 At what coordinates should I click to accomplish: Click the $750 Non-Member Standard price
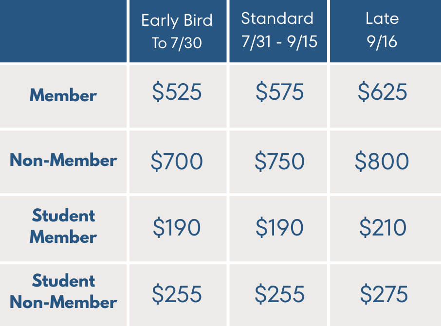click(x=279, y=162)
